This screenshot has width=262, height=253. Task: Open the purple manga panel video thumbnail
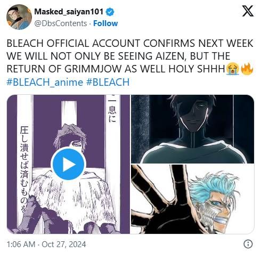68,164
